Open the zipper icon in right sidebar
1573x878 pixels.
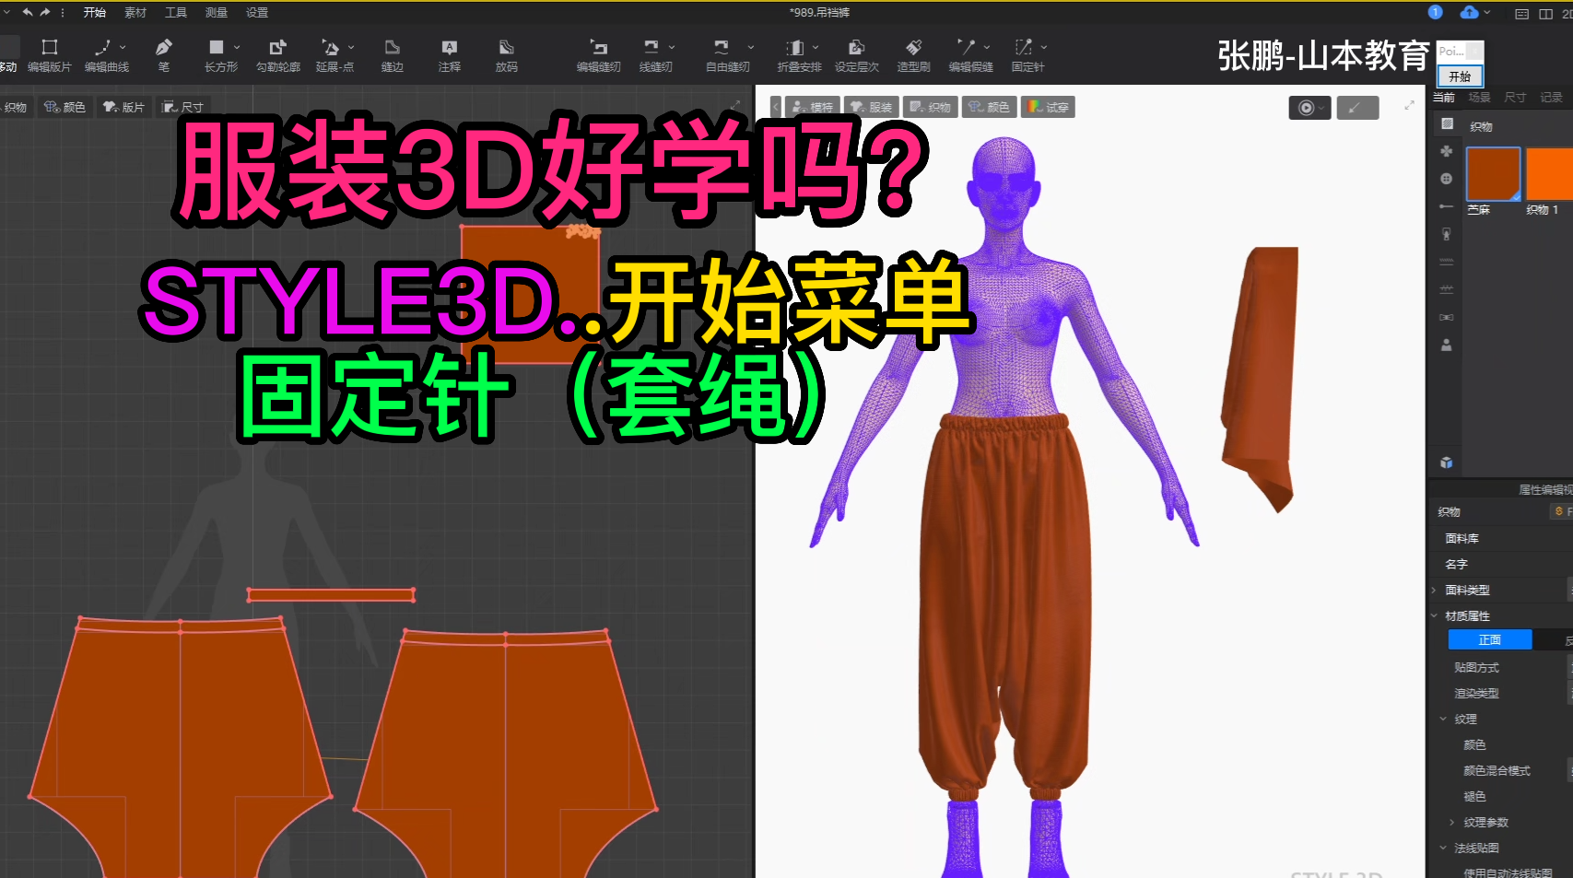[x=1447, y=234]
